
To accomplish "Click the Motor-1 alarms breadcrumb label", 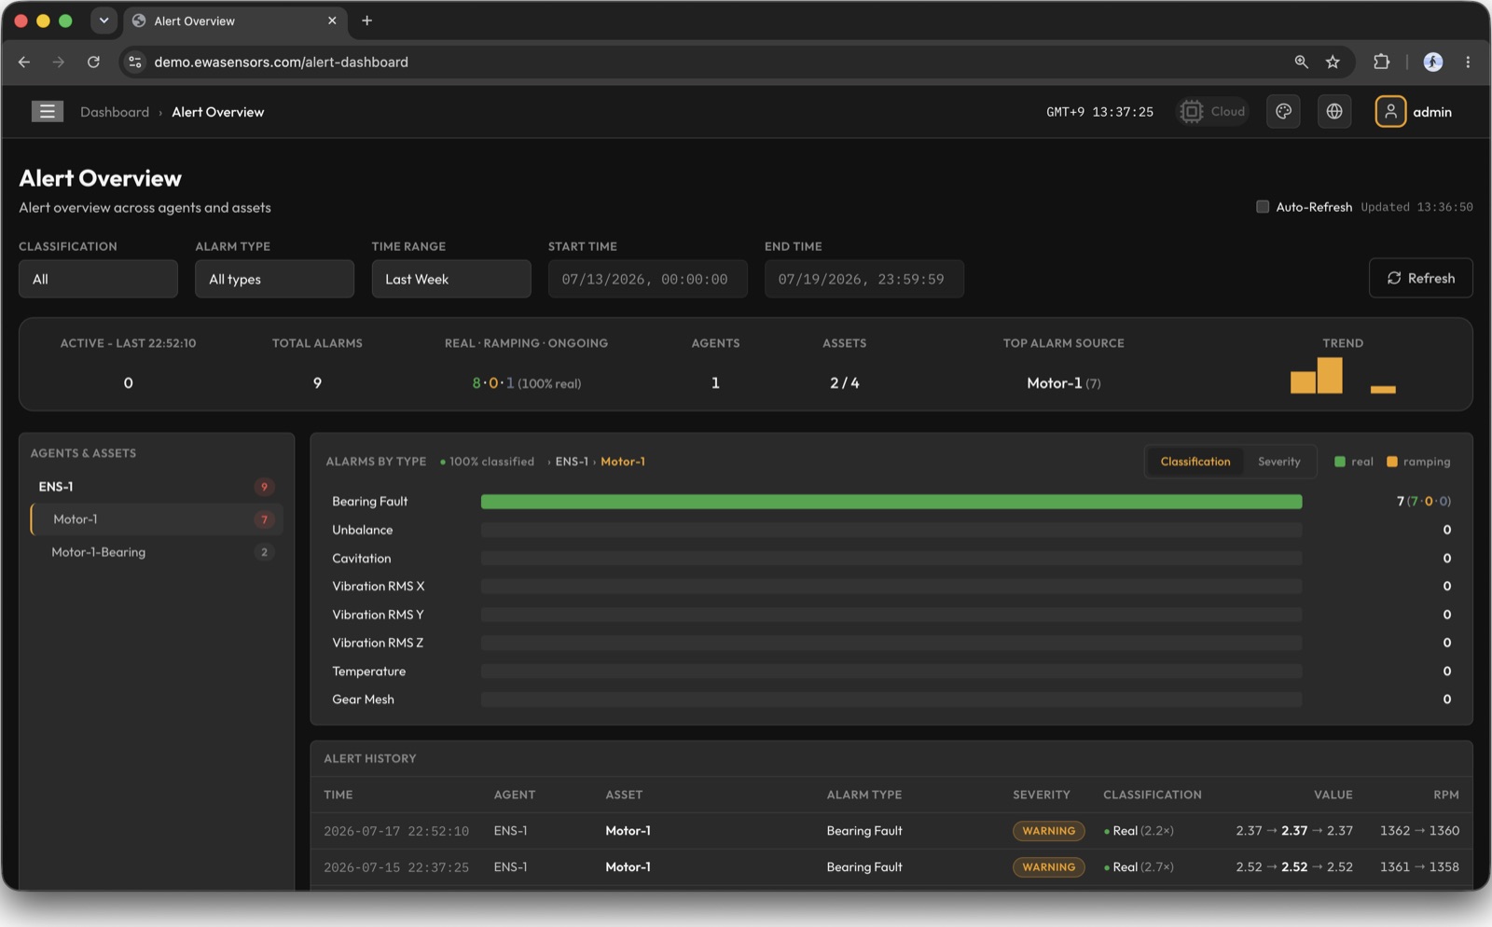I will (x=623, y=462).
